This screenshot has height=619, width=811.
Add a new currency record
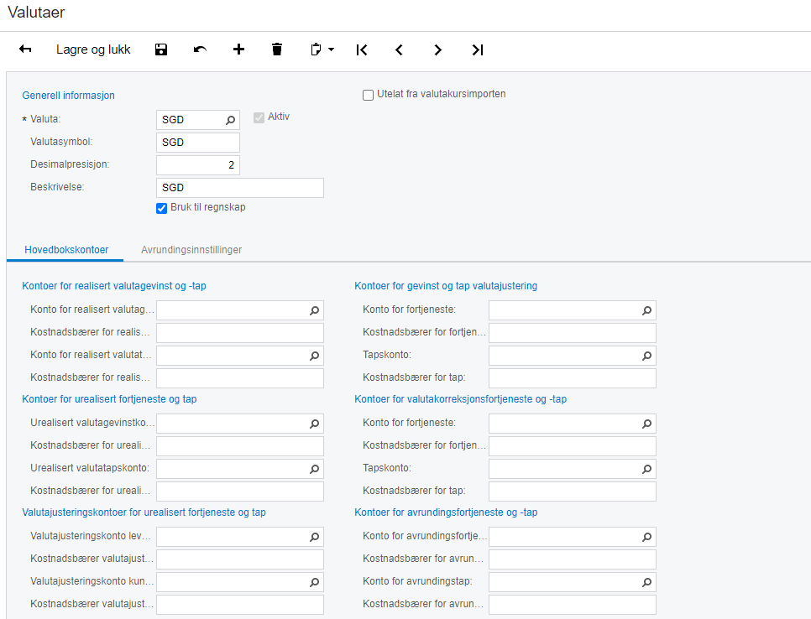coord(238,49)
